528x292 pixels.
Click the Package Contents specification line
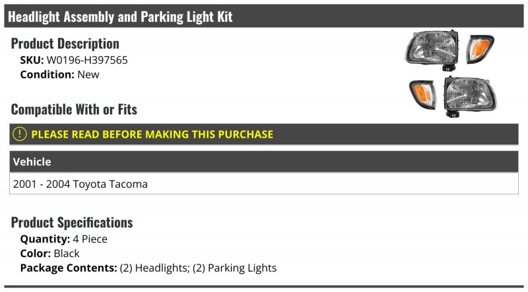click(x=148, y=268)
